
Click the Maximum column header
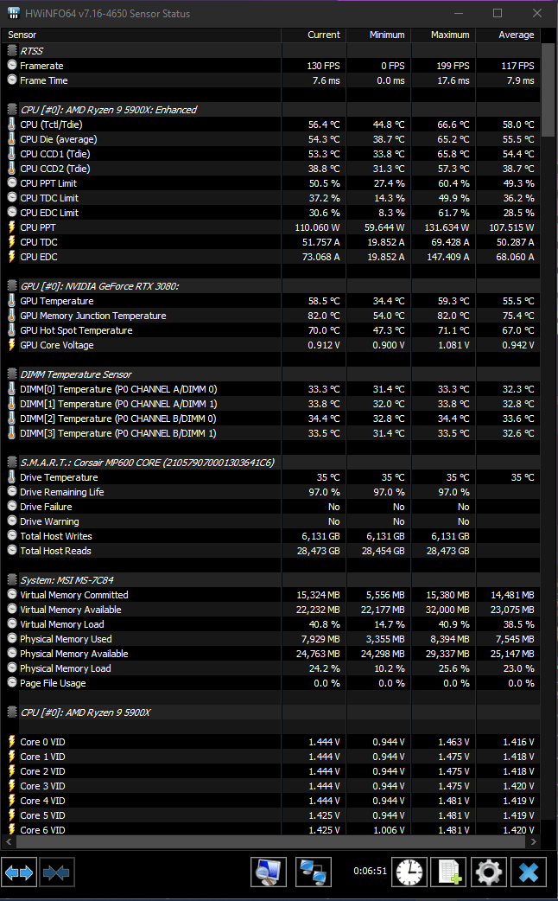point(443,35)
